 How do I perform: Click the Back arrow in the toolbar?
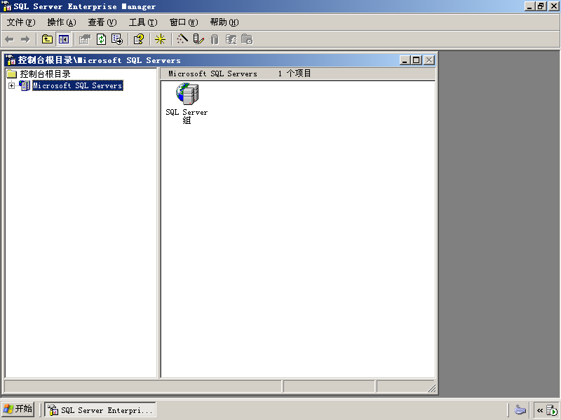[x=9, y=39]
